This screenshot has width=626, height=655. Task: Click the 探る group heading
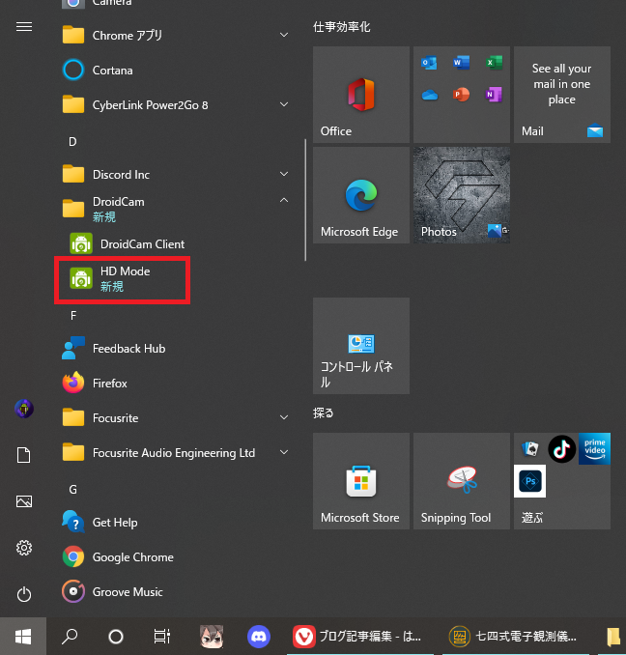pyautogui.click(x=324, y=413)
